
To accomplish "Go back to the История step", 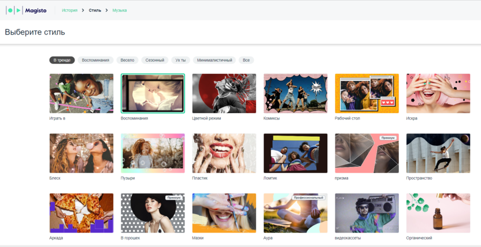I will click(69, 10).
